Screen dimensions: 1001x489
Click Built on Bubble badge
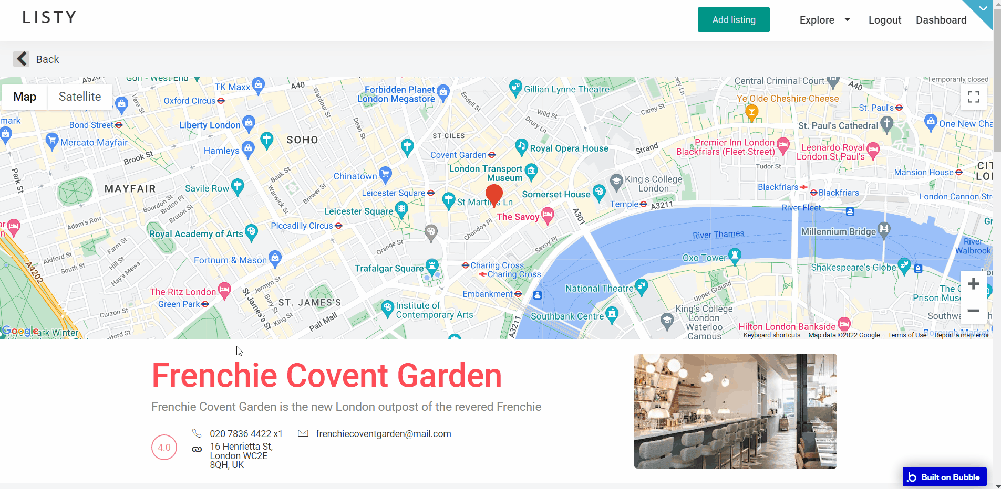point(944,477)
